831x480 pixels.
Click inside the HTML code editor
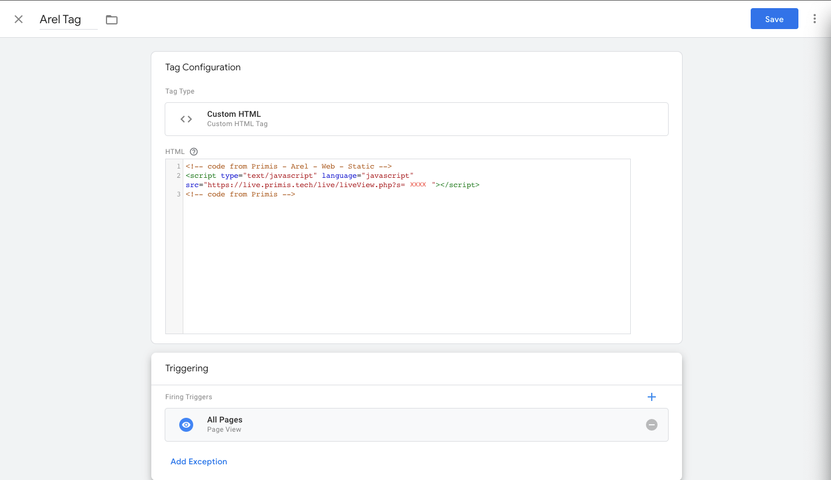point(398,246)
